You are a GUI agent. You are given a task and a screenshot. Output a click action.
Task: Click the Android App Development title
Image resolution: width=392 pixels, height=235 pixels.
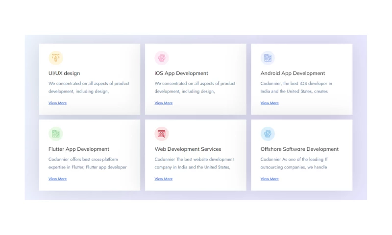(293, 73)
